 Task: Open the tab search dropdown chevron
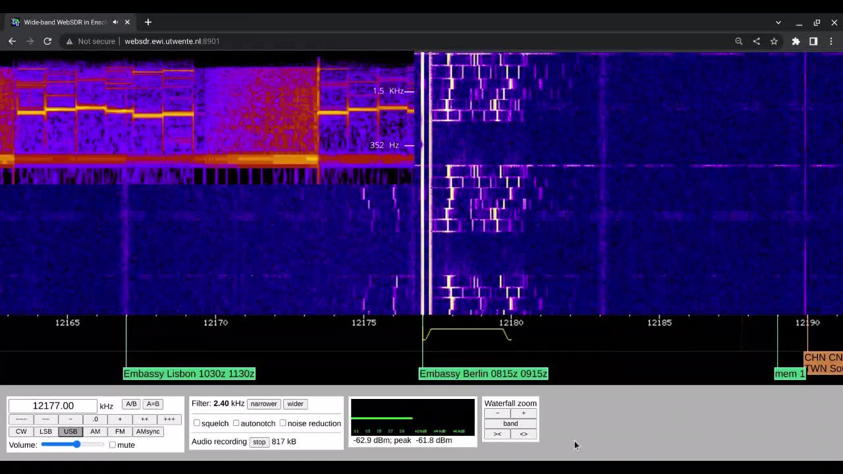pos(778,22)
